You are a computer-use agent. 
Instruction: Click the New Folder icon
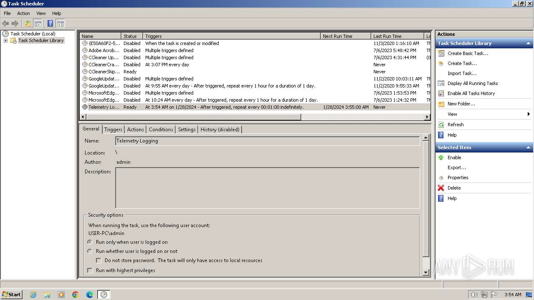click(x=441, y=104)
